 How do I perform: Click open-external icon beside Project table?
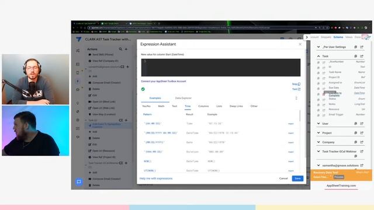(362, 133)
